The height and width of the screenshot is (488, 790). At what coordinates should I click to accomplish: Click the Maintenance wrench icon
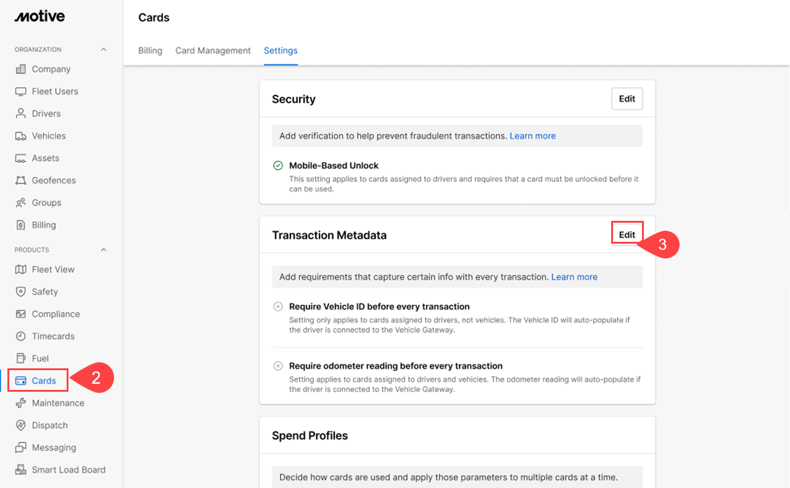click(x=21, y=403)
